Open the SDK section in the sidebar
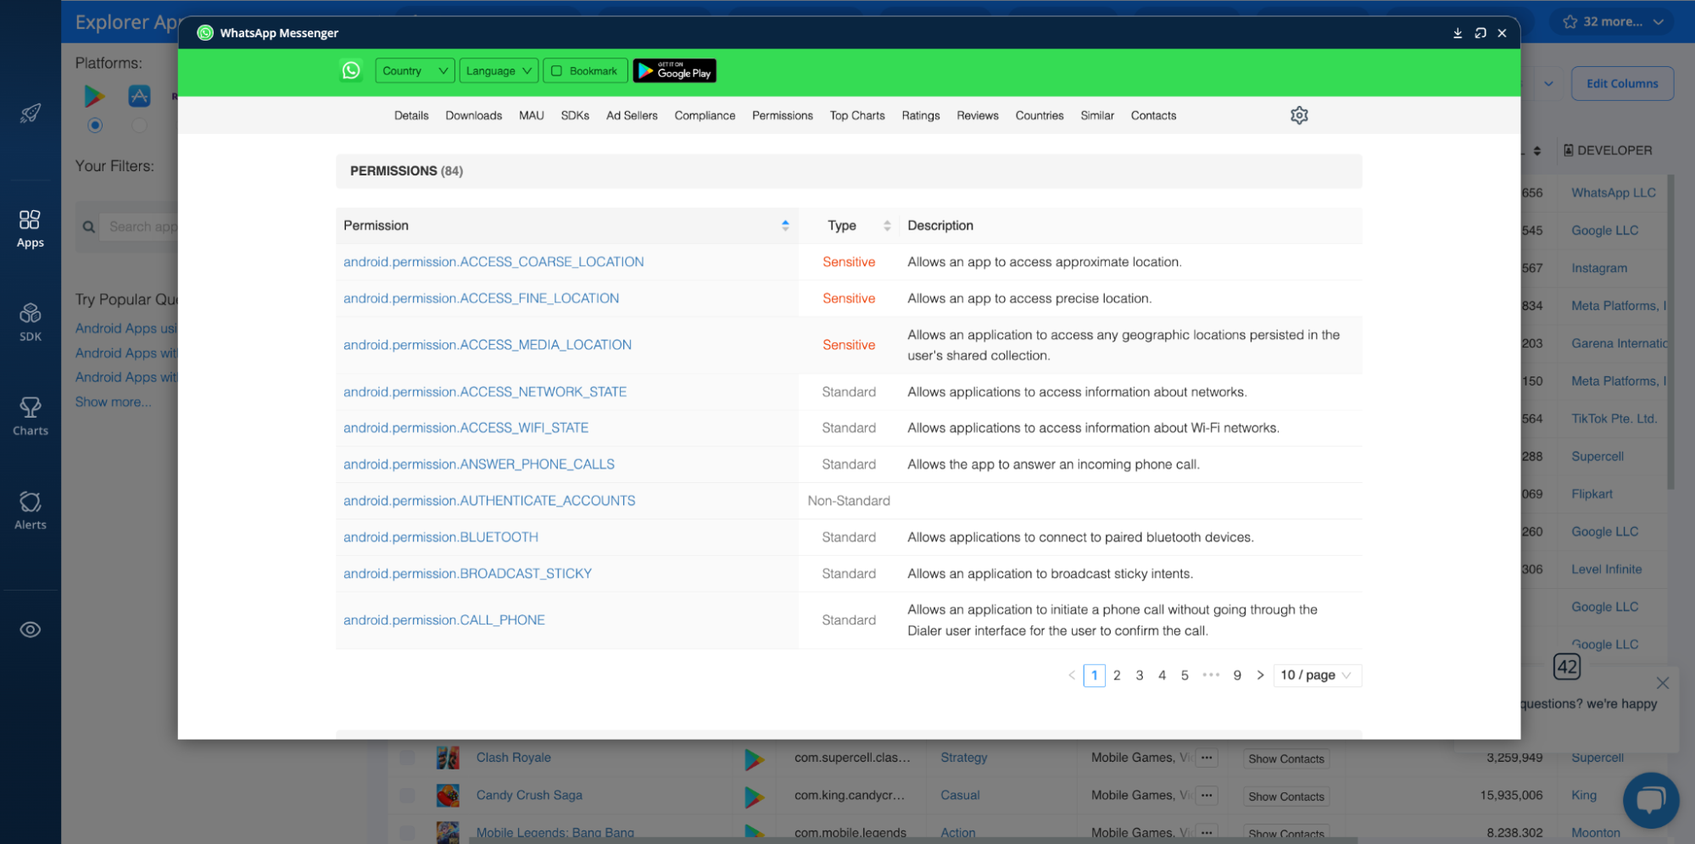1695x844 pixels. [31, 323]
